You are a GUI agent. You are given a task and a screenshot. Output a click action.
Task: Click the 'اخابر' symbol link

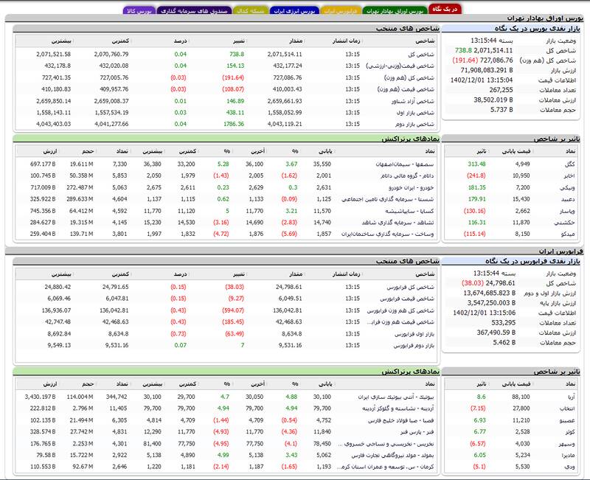(573, 175)
